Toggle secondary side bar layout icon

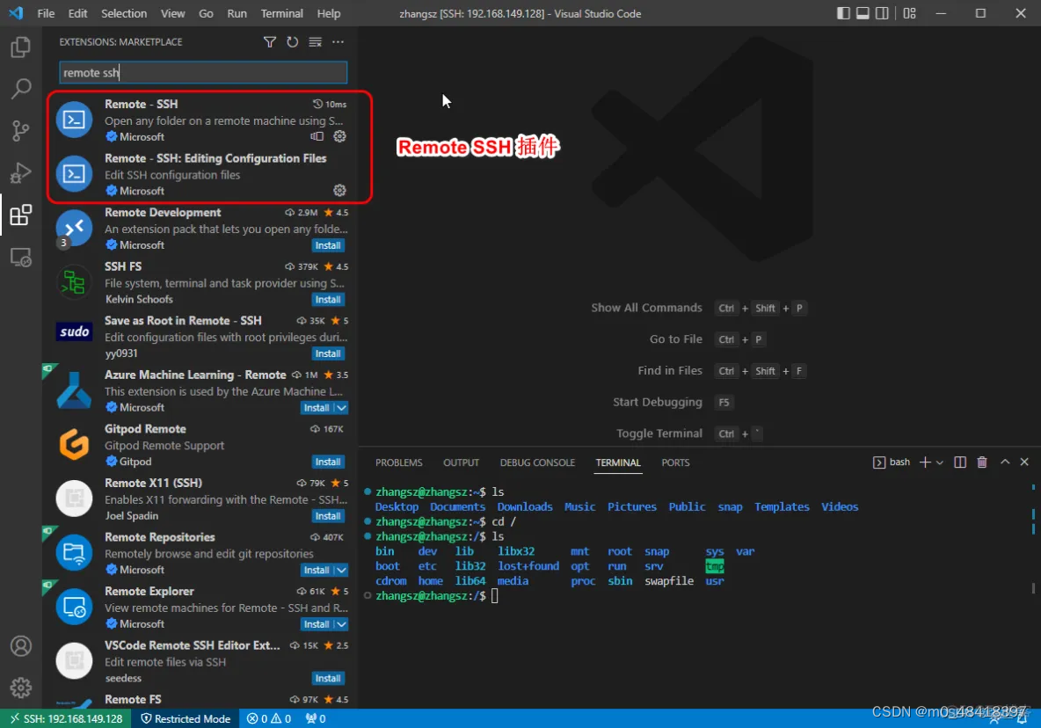click(x=882, y=13)
